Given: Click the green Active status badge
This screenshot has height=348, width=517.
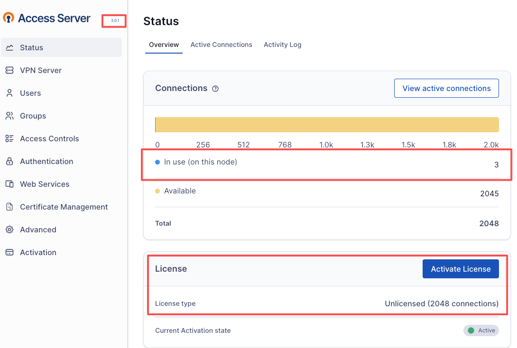Looking at the screenshot, I should pos(481,330).
